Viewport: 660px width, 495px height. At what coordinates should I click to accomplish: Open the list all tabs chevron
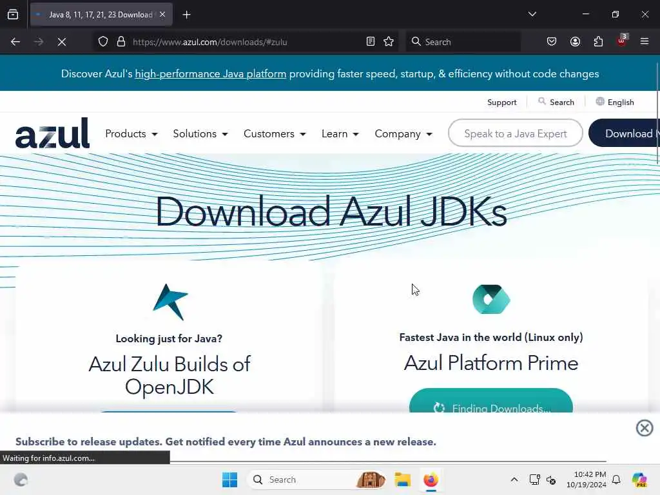532,14
